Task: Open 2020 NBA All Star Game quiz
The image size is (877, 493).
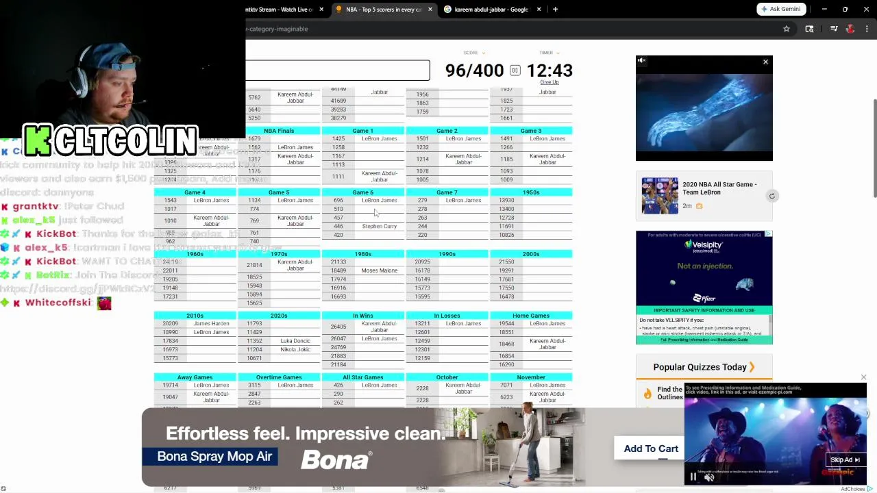Action: (x=719, y=188)
